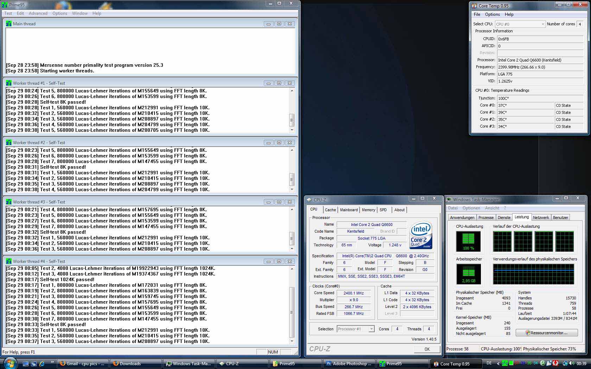Click the CPUID field showing 0x6FB
Screen dimensions: 591x369
(540, 39)
